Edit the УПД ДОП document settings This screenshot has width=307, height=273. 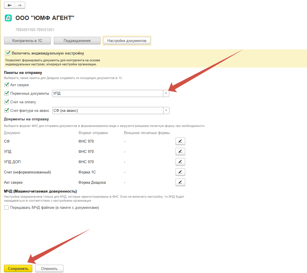pyautogui.click(x=180, y=162)
